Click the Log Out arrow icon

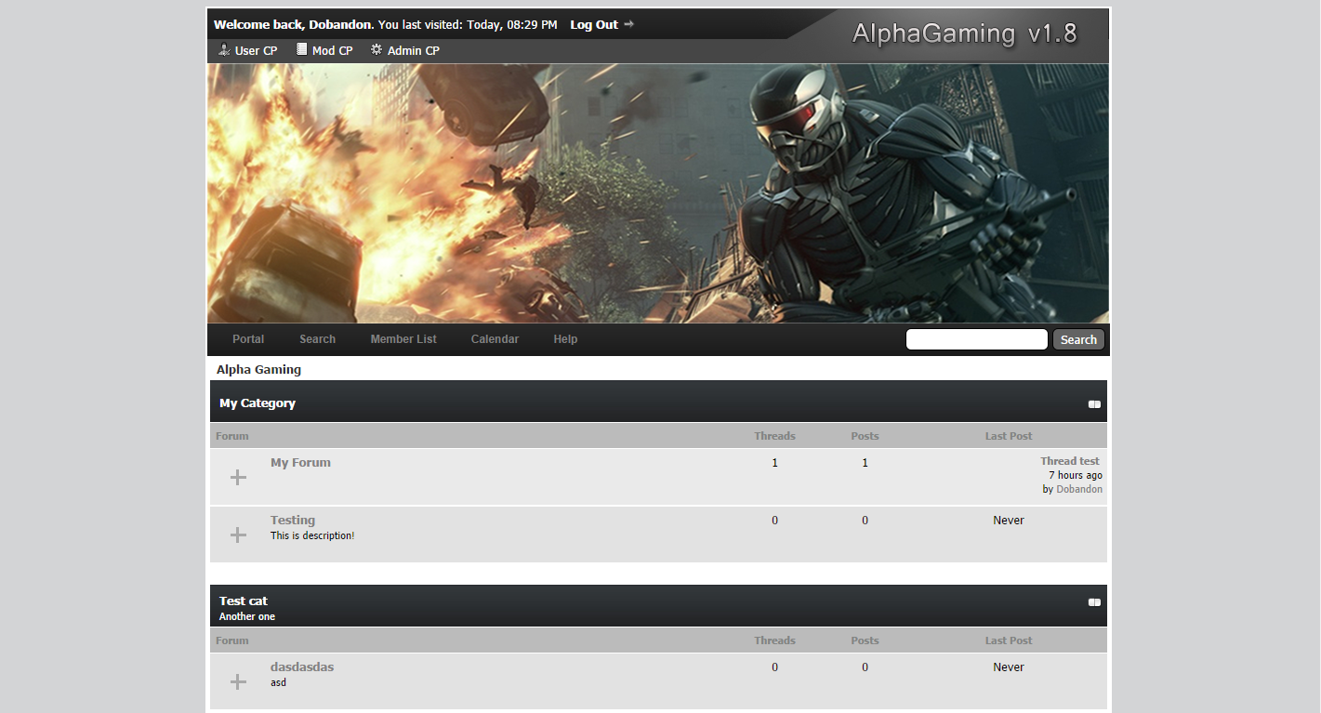[x=629, y=24]
